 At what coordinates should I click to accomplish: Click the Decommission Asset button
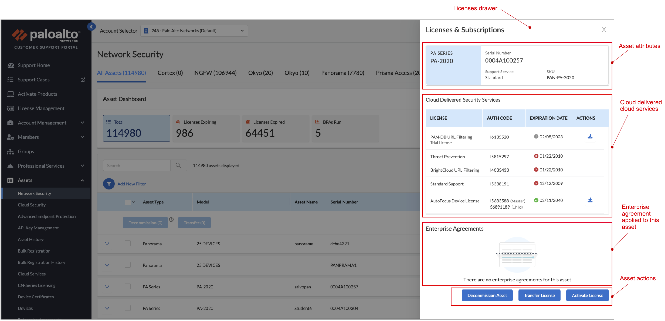click(487, 295)
